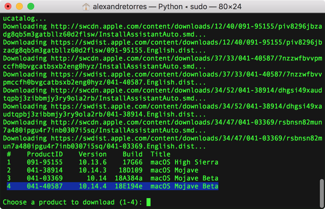Click version 10.14.4 value
This screenshot has height=209, width=325.
(x=93, y=186)
